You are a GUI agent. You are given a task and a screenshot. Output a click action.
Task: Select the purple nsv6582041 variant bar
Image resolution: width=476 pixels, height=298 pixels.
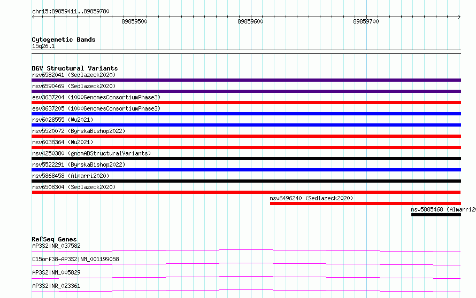pos(246,80)
